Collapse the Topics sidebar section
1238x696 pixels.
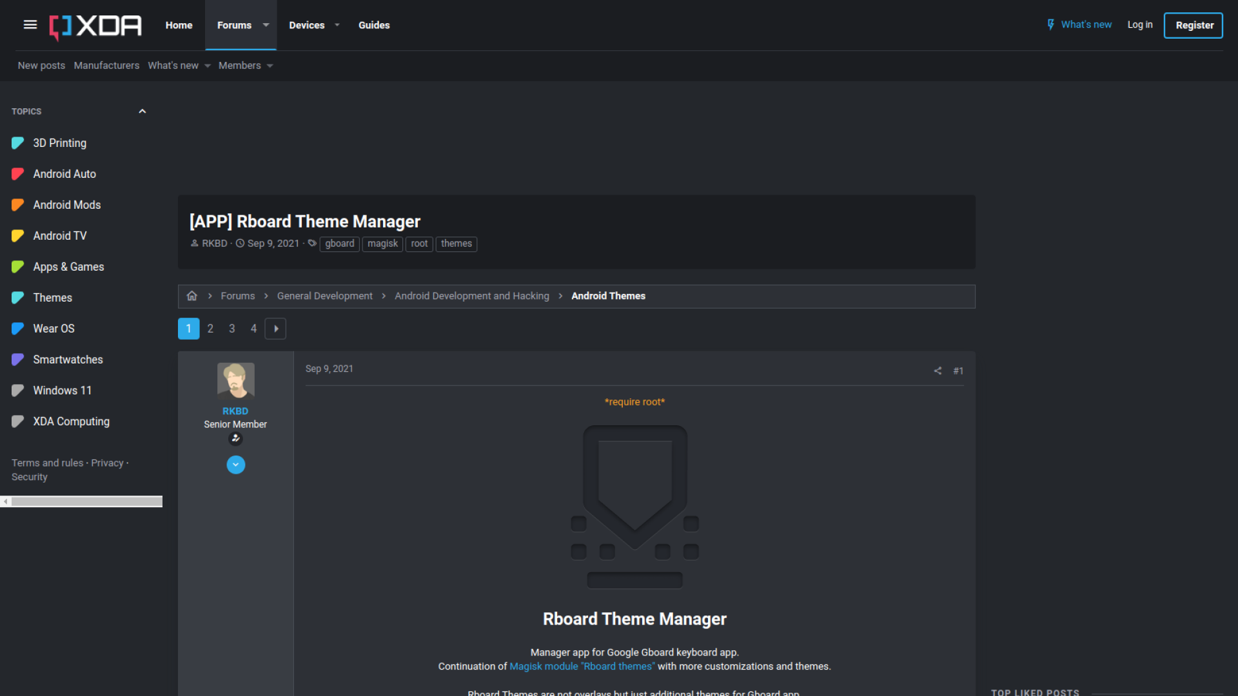point(142,111)
